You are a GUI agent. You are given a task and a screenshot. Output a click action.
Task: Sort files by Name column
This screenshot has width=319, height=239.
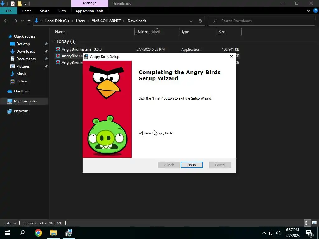60,32
